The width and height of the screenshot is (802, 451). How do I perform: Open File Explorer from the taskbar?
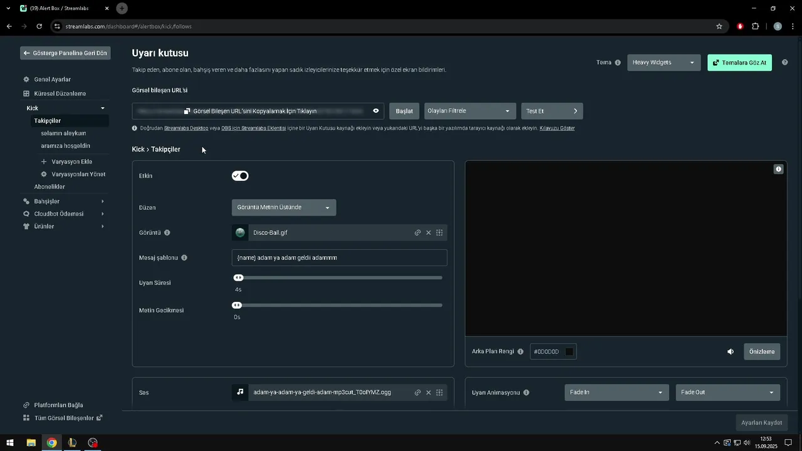click(x=31, y=443)
